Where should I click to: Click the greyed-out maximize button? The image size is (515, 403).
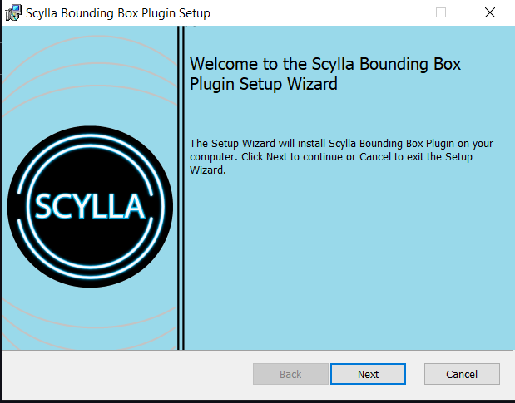coord(441,12)
